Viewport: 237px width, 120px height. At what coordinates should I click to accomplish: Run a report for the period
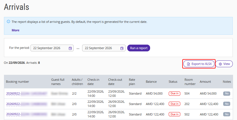click(139, 48)
